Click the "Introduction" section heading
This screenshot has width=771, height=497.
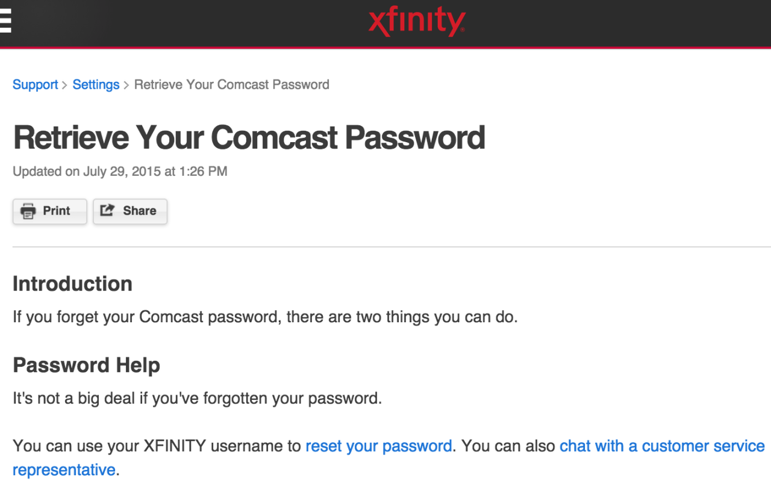point(72,283)
